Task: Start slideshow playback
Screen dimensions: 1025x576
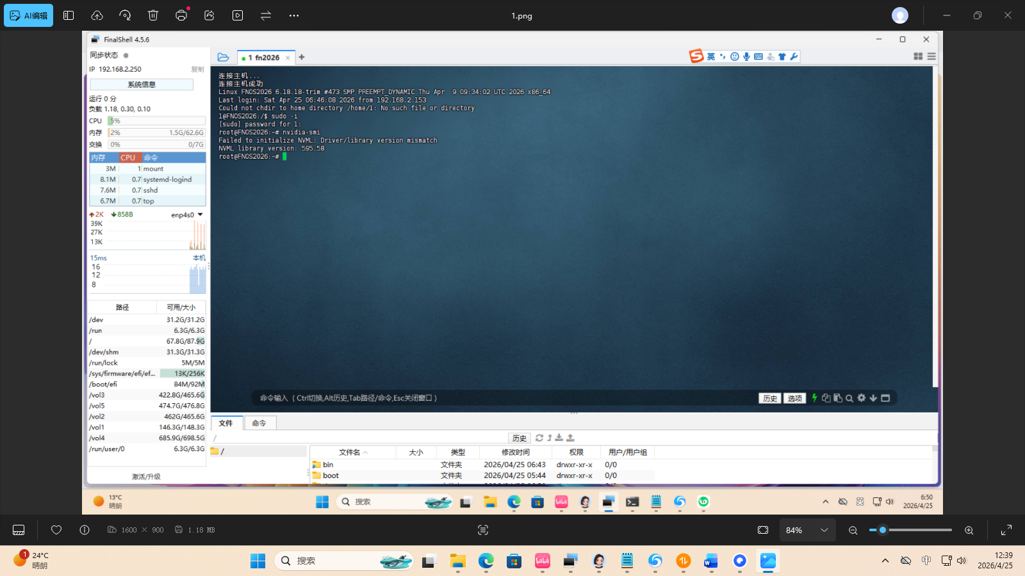Action: (238, 15)
